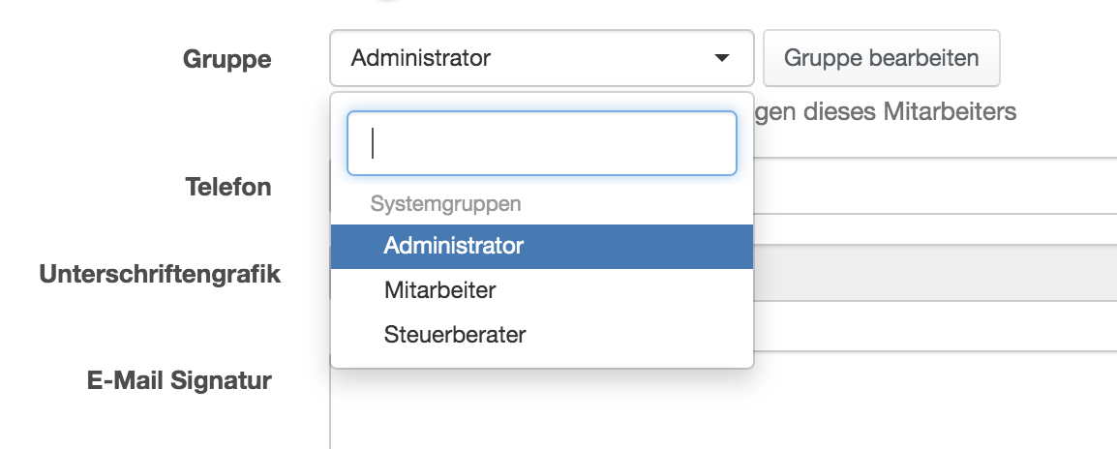Click the Gruppe field label
The height and width of the screenshot is (449, 1117).
tap(227, 59)
